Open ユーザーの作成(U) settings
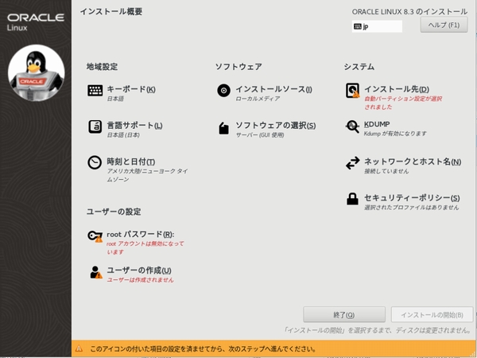 (x=139, y=270)
